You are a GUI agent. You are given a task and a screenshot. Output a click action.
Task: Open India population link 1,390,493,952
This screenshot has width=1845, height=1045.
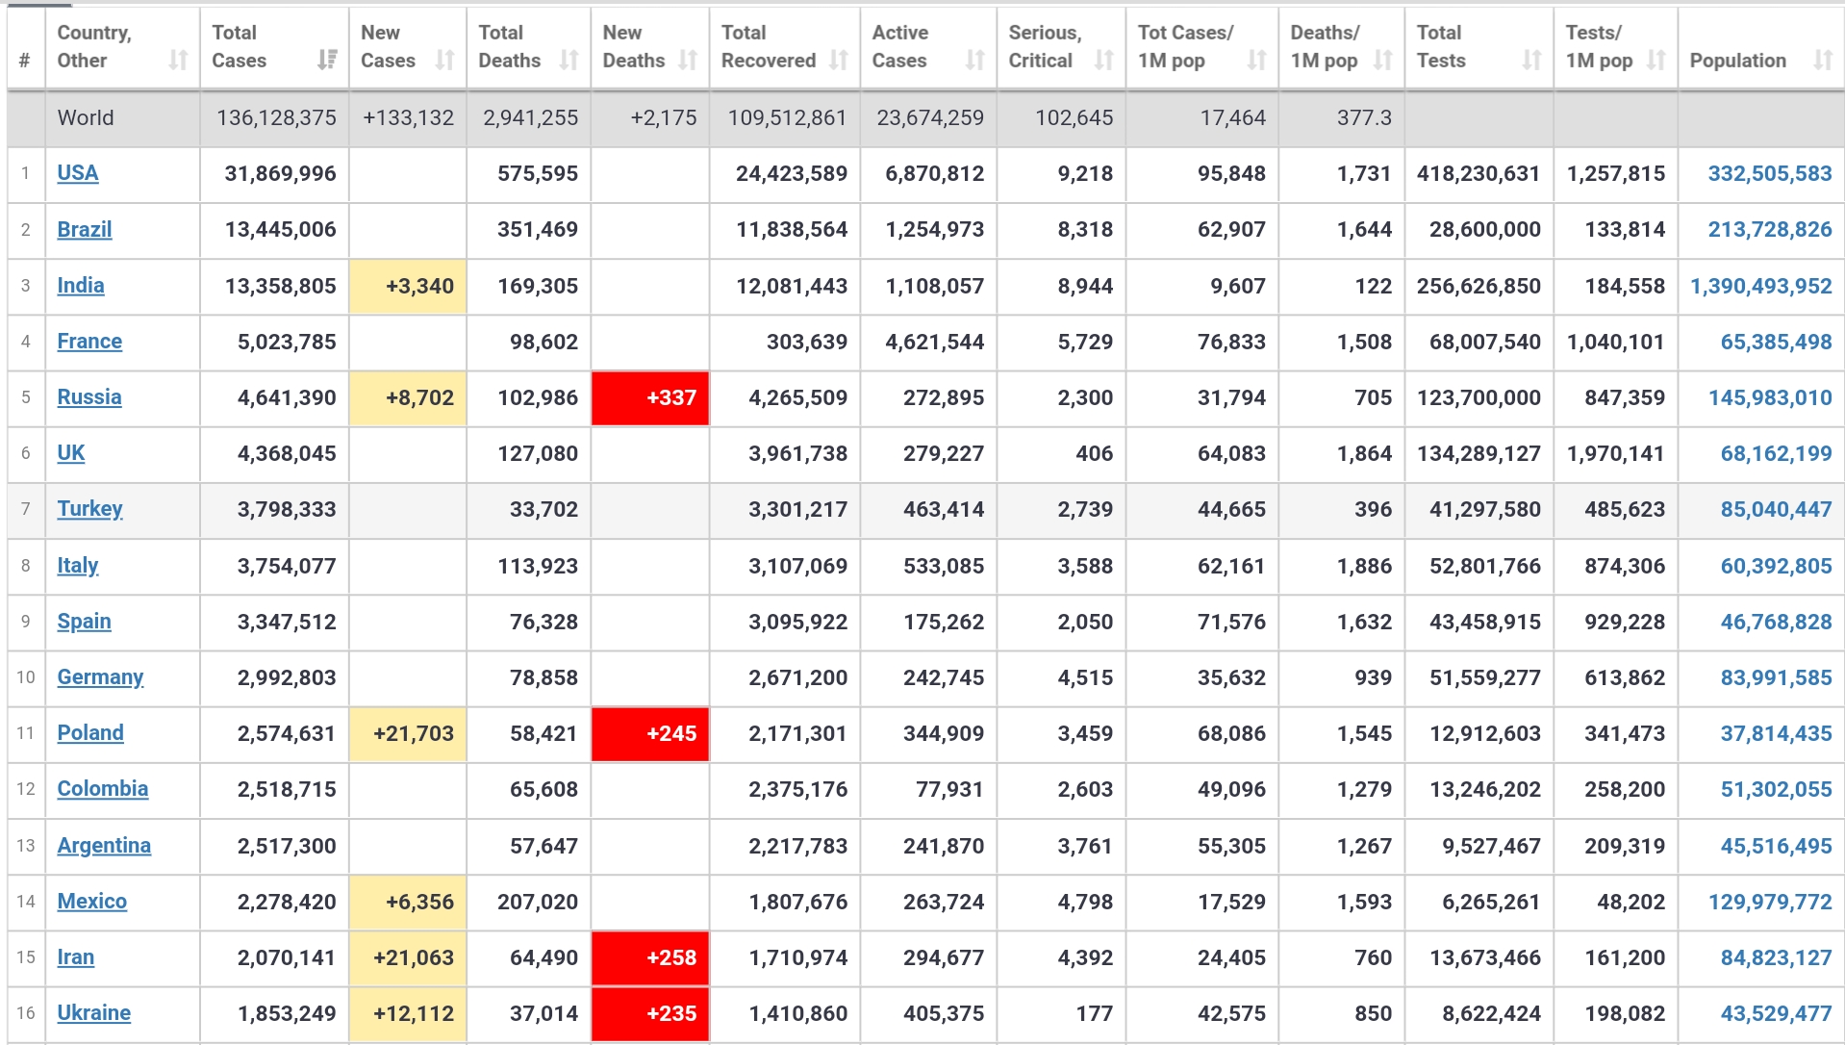pyautogui.click(x=1761, y=286)
